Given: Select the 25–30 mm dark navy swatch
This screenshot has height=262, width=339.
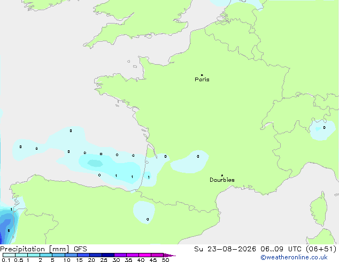Looking at the screenshot, I should pos(107,255).
